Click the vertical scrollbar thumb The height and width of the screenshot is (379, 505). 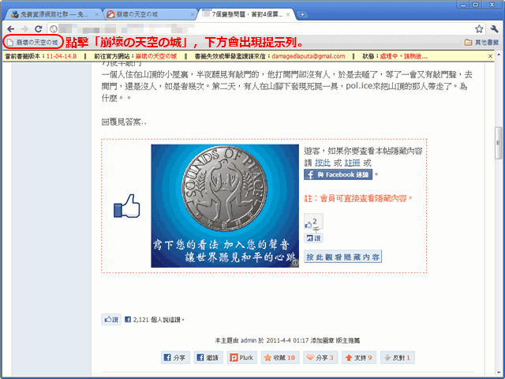[498, 142]
